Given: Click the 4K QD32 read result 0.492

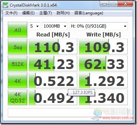Looking at the screenshot, I should [53, 97].
